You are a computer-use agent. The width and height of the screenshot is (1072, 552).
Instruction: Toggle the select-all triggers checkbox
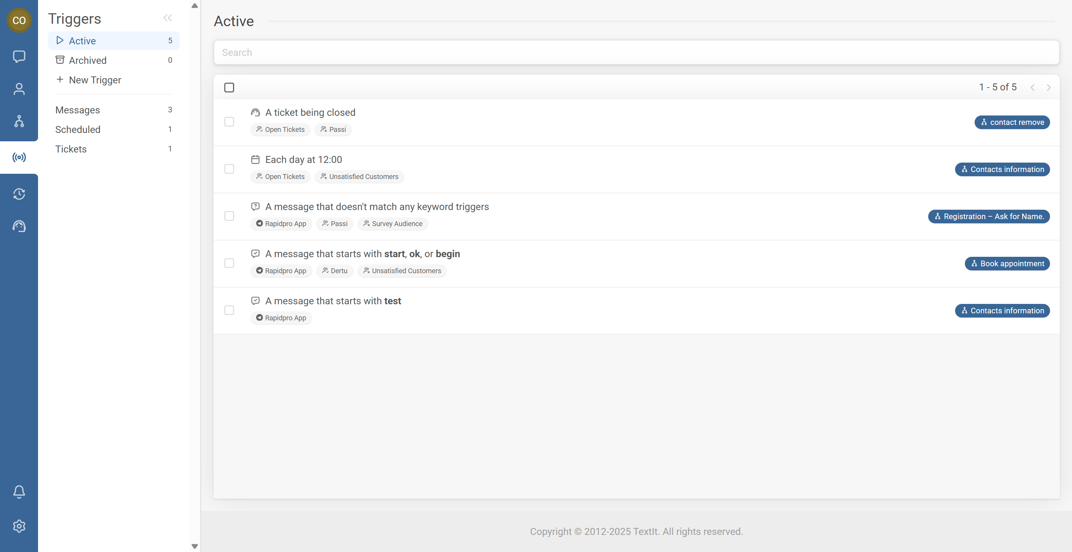[x=229, y=87]
